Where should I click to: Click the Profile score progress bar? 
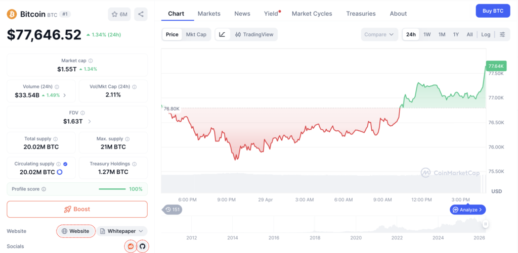pos(112,189)
